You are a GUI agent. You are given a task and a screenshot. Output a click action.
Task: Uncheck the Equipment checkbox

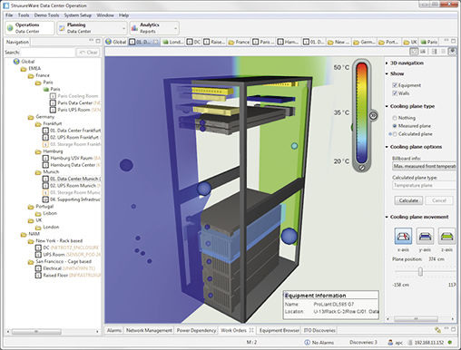pyautogui.click(x=395, y=85)
